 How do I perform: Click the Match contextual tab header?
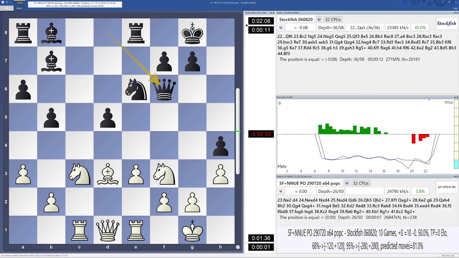(x=20, y=3)
